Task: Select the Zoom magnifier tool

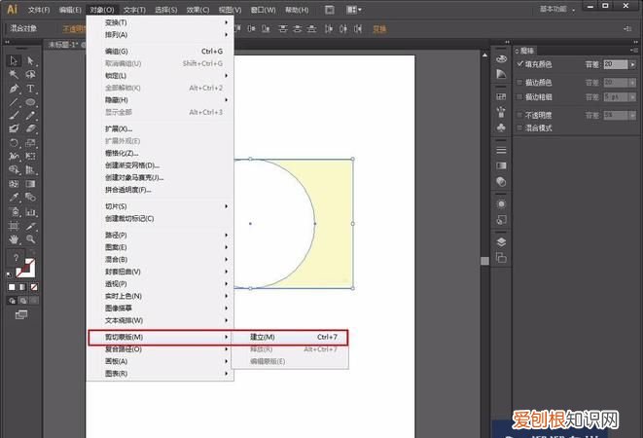Action: 30,238
